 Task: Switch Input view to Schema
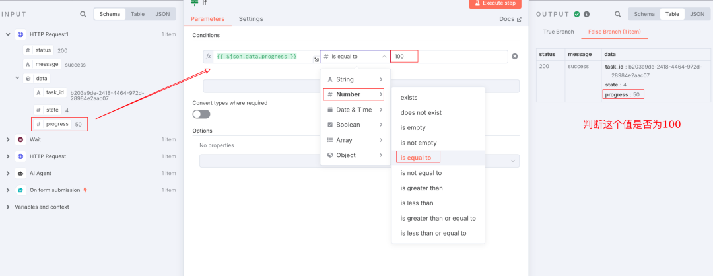point(110,14)
